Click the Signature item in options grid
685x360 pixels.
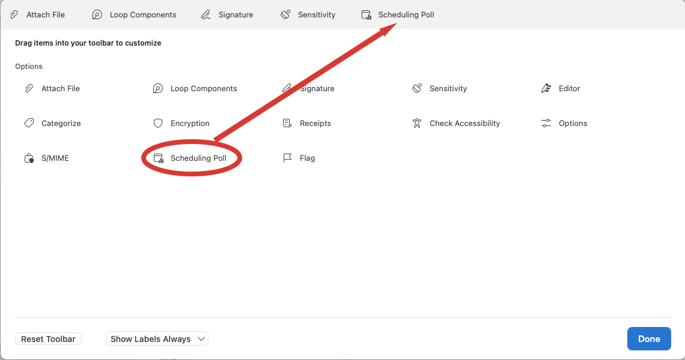(317, 89)
